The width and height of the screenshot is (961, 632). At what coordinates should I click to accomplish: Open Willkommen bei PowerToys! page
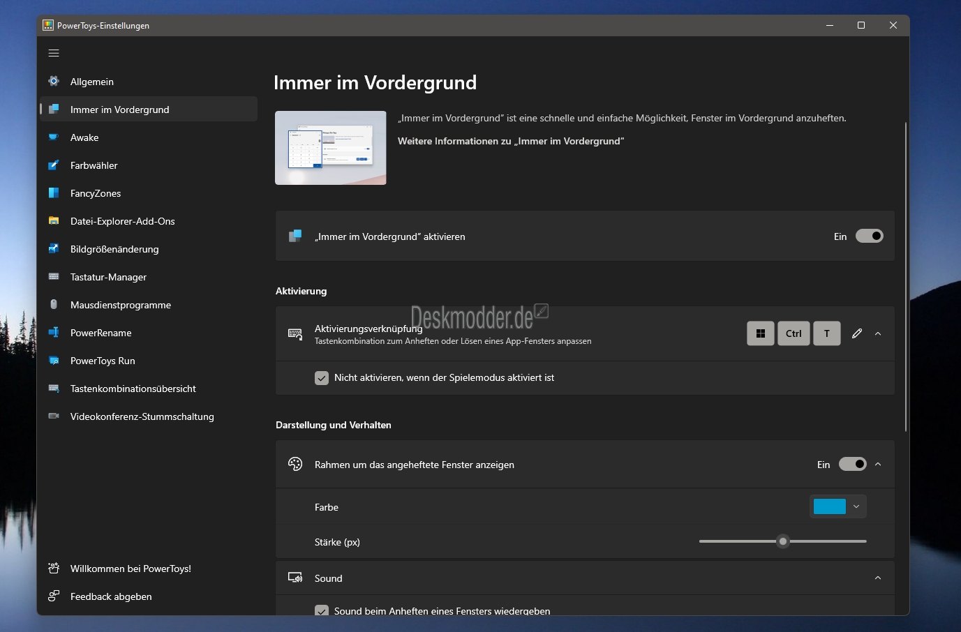tap(149, 569)
